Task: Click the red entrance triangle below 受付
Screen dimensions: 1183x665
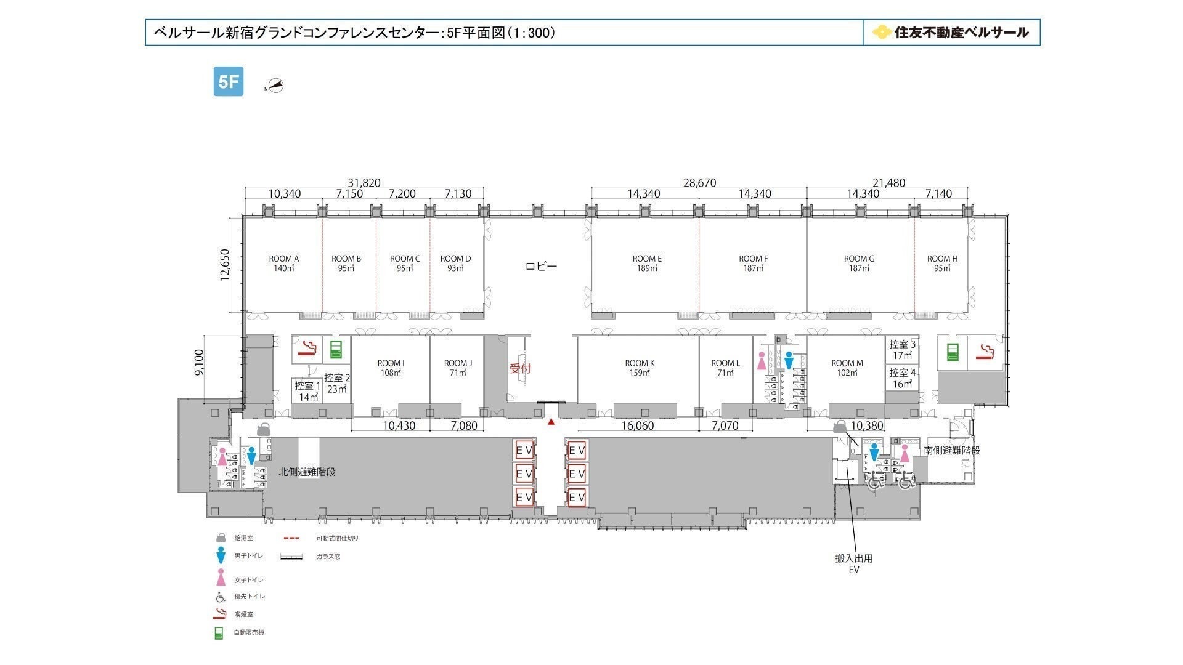Action: tap(551, 422)
